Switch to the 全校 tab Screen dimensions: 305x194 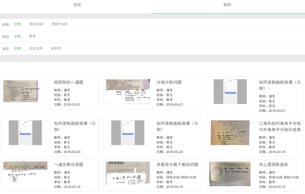77,5
